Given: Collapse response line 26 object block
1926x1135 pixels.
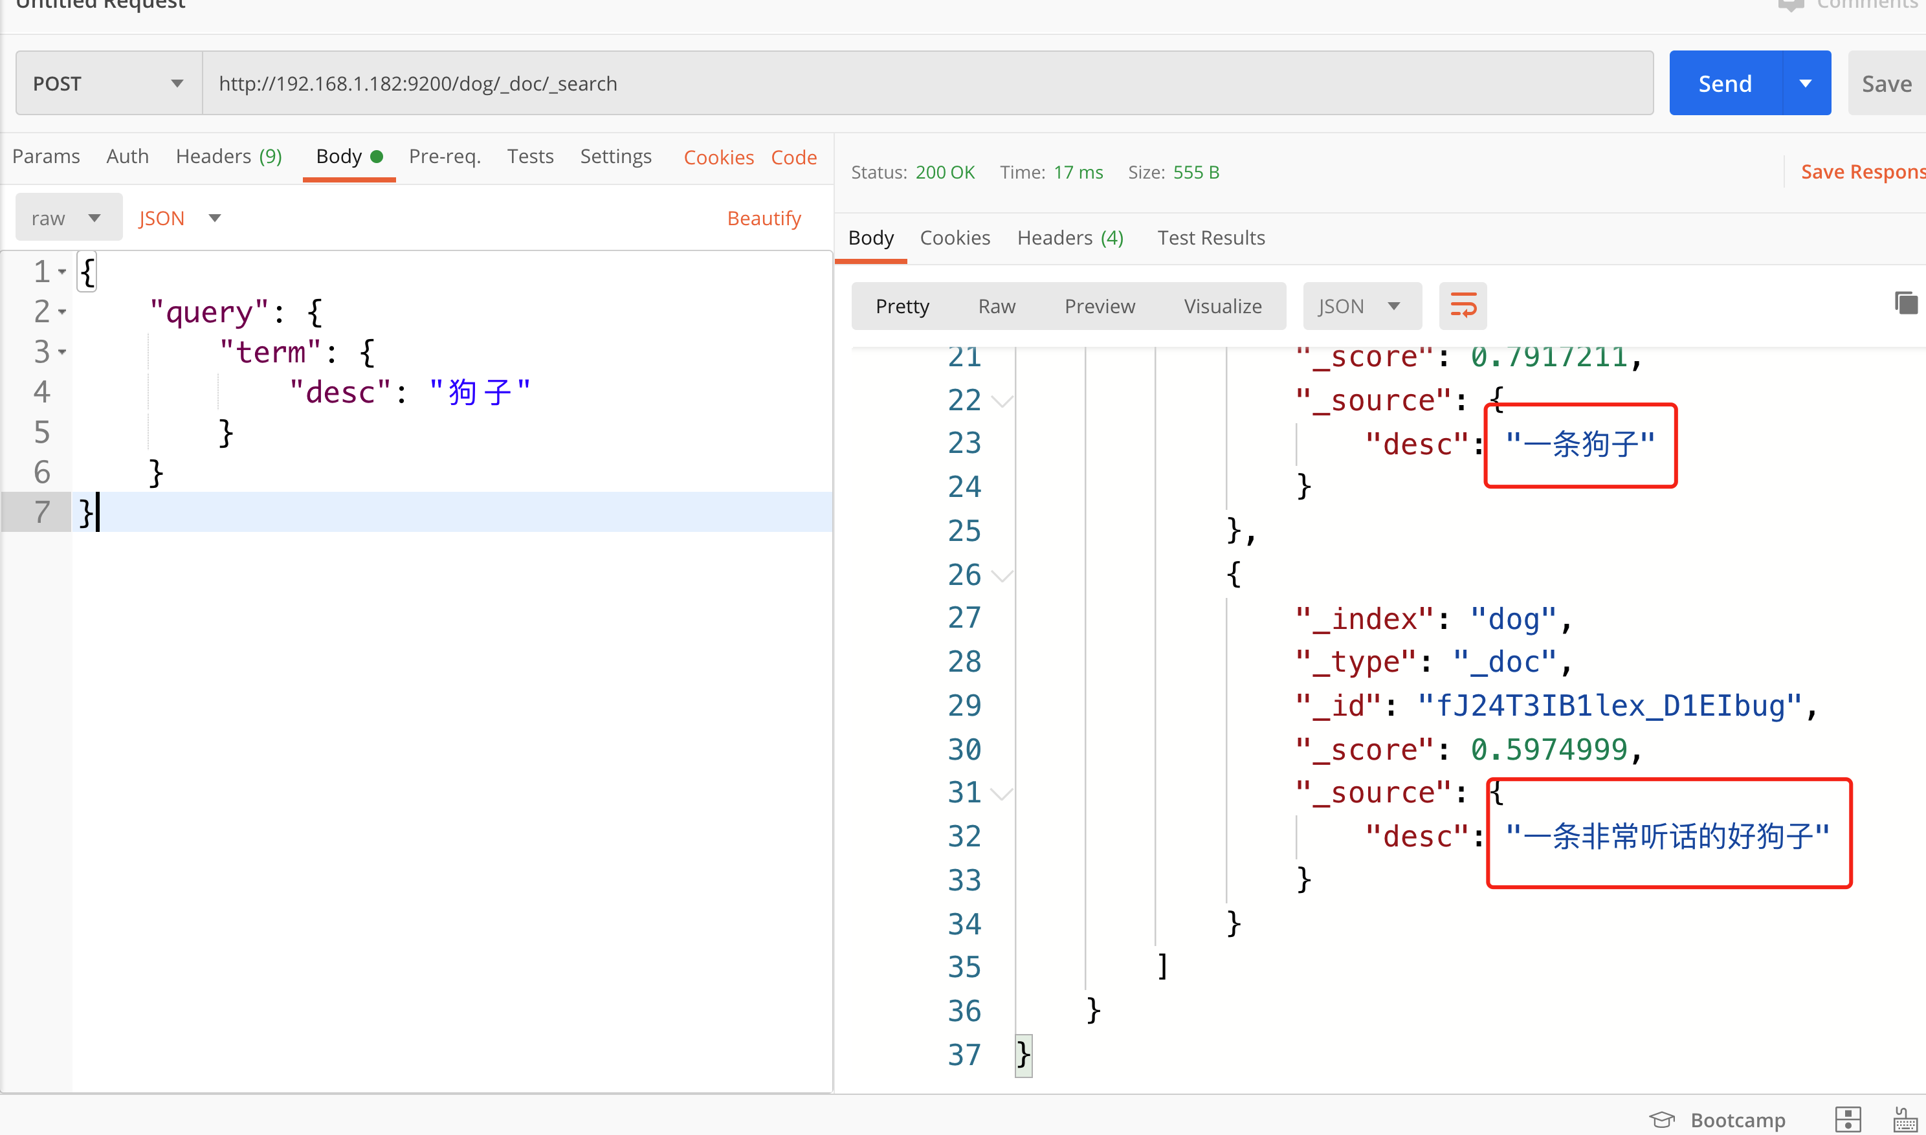Looking at the screenshot, I should click(1002, 575).
